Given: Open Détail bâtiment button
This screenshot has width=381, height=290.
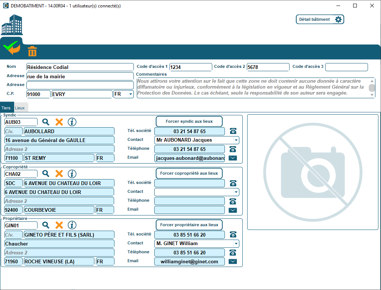Looking at the screenshot, I should [x=320, y=19].
